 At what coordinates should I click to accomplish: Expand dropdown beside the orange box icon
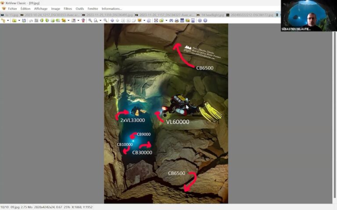[x=144, y=21]
